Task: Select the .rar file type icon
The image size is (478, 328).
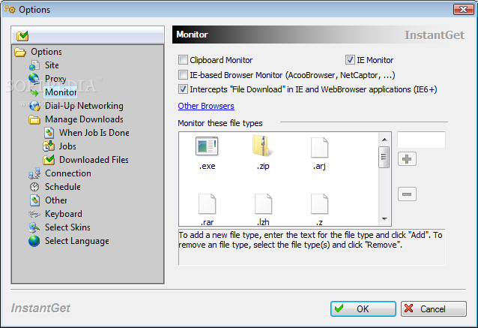Action: tap(207, 203)
